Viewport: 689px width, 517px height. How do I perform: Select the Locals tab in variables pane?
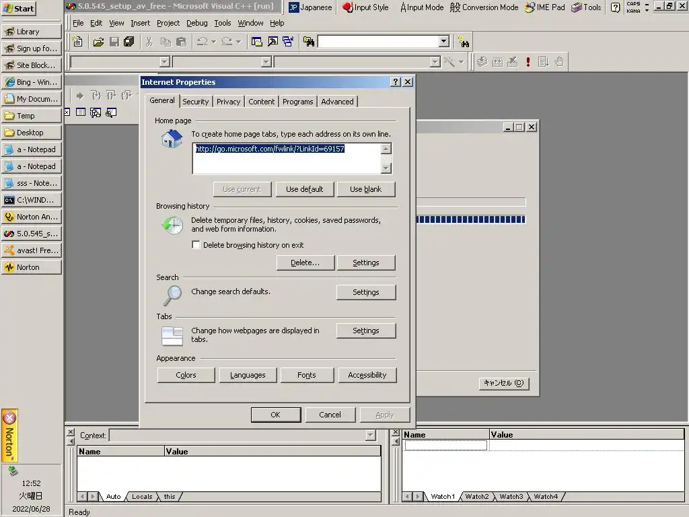tap(142, 496)
